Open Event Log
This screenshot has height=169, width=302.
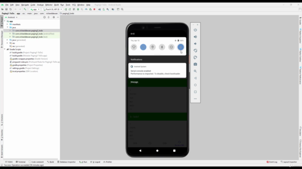(x=272, y=162)
